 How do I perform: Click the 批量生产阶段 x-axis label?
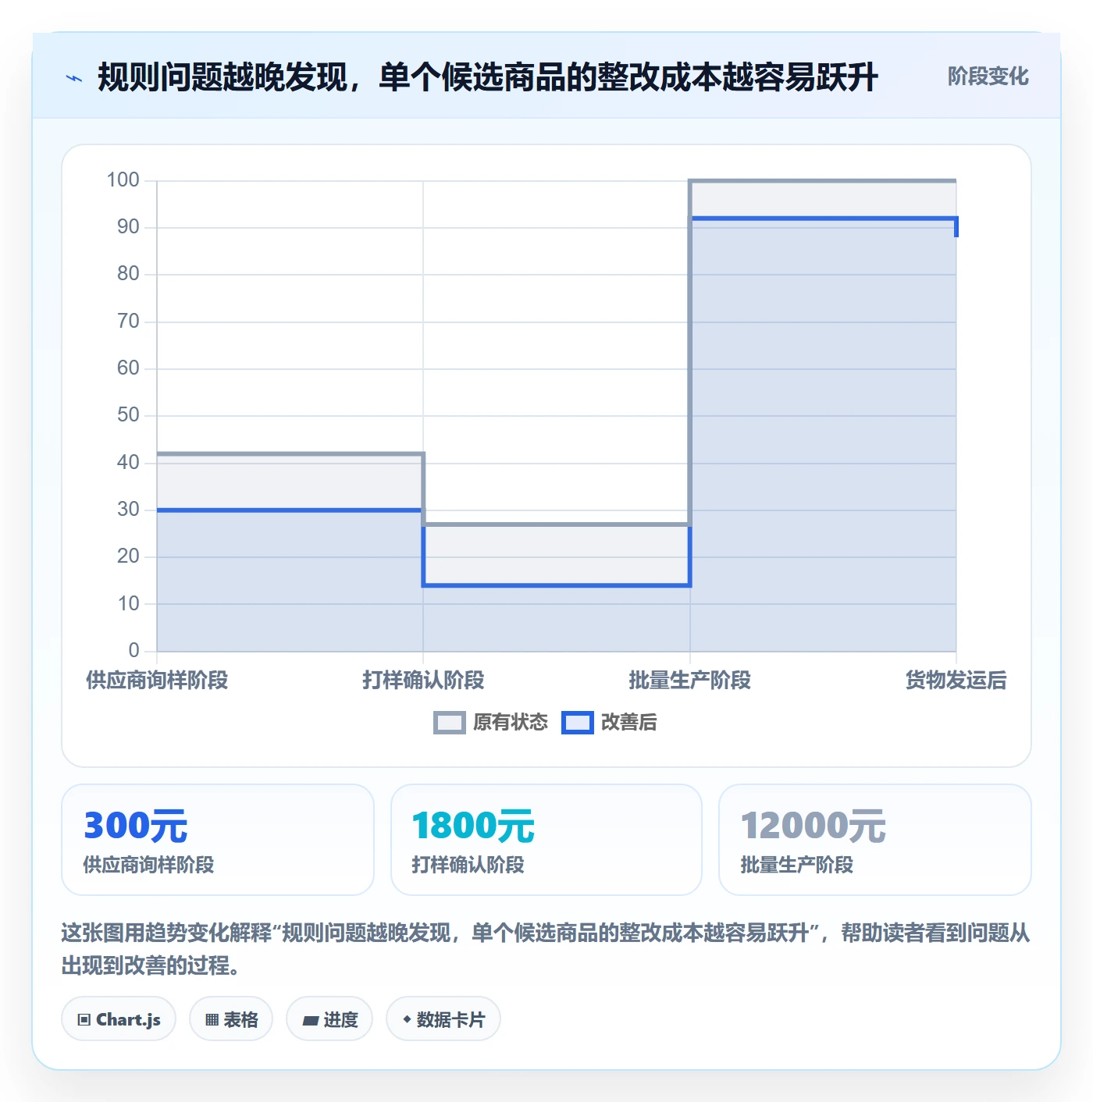pyautogui.click(x=690, y=681)
